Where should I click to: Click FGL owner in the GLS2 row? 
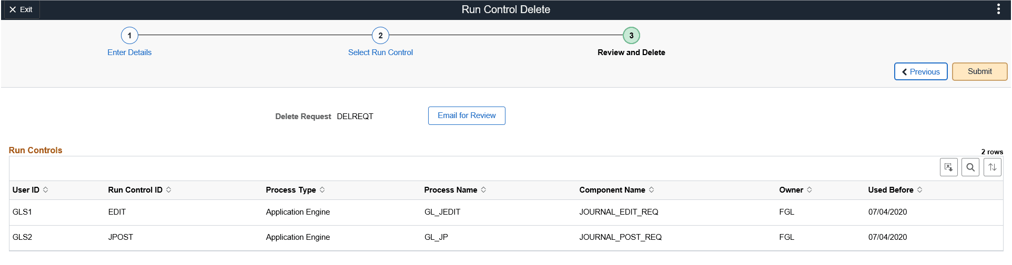coord(786,237)
